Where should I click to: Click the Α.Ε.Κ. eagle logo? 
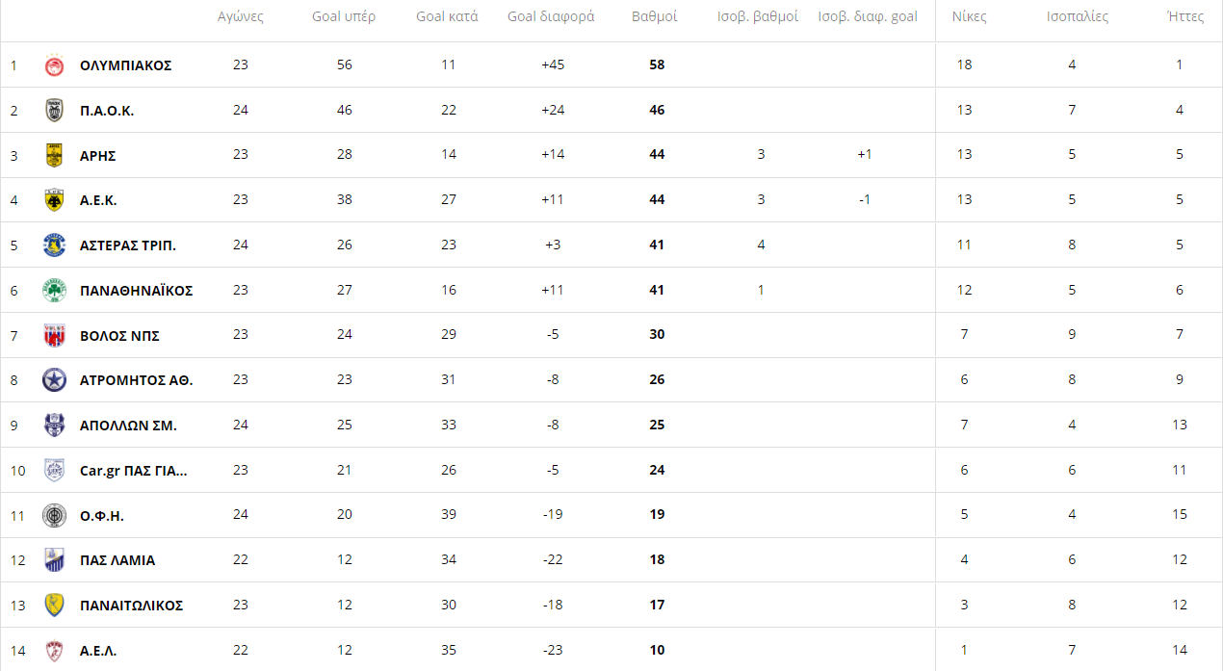54,200
